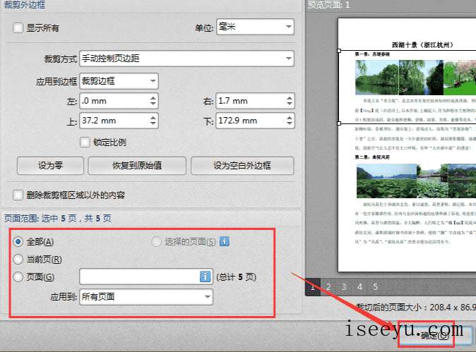The image size is (476, 352).
Task: Click the 上 37.2 mm spinner arrows
Action: point(153,121)
